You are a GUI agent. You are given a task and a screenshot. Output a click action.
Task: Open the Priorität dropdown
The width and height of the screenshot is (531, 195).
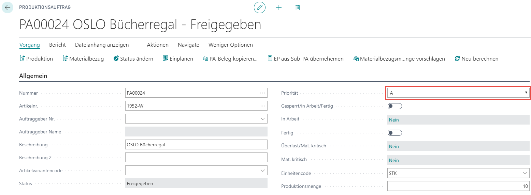click(x=458, y=93)
